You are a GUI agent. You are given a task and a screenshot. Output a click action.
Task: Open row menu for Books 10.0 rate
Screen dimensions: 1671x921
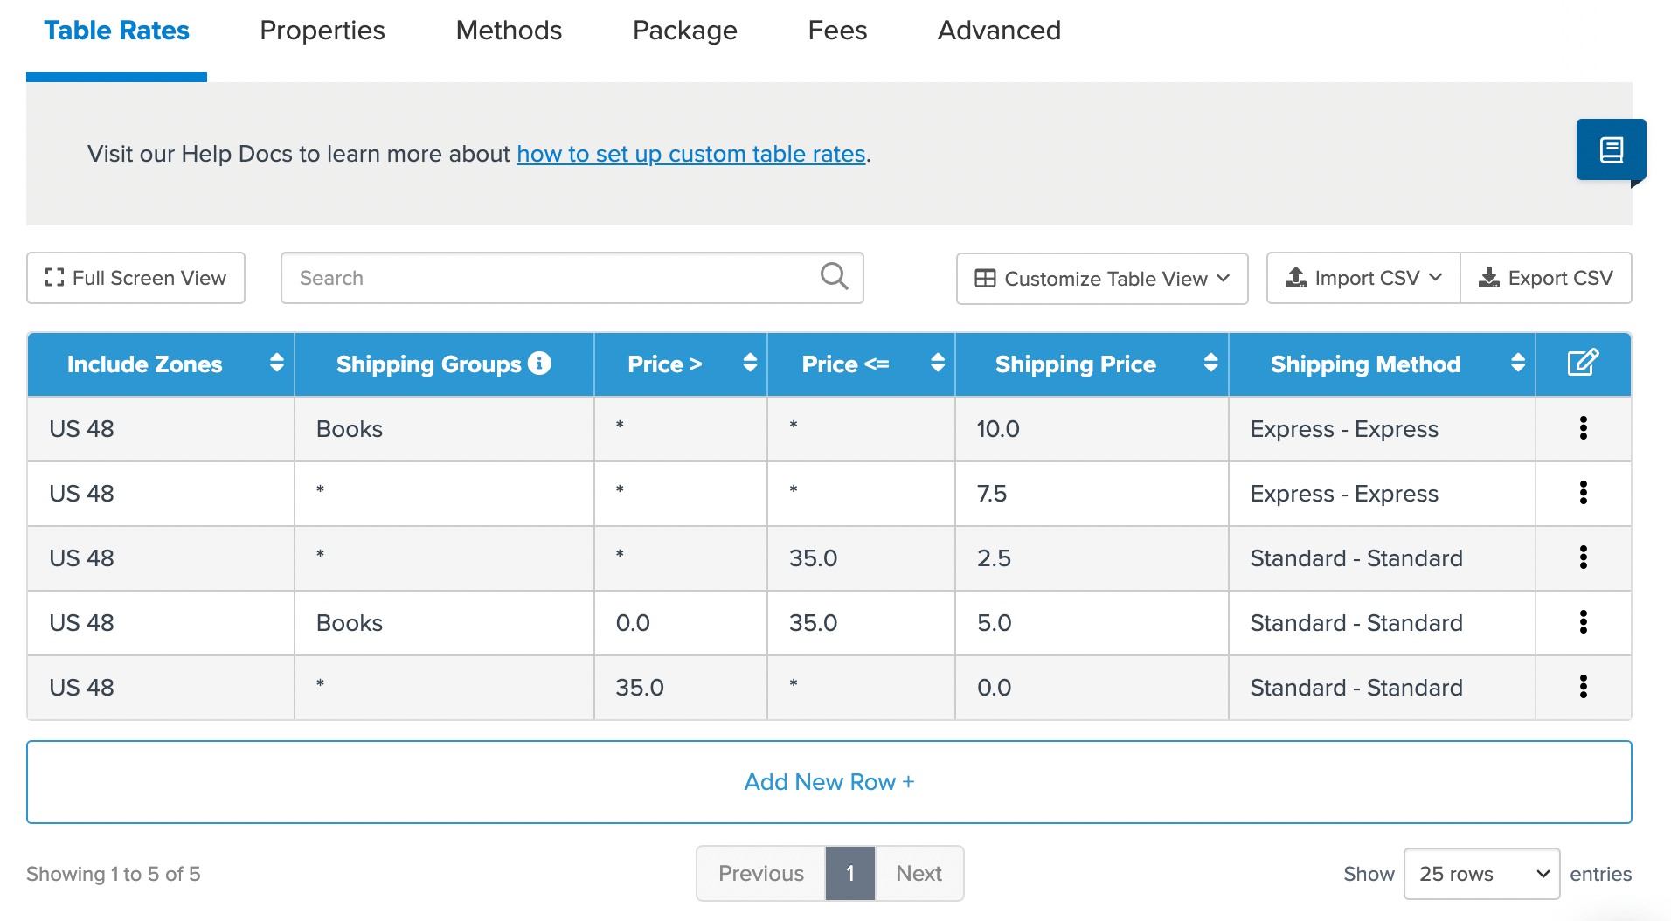click(1583, 428)
